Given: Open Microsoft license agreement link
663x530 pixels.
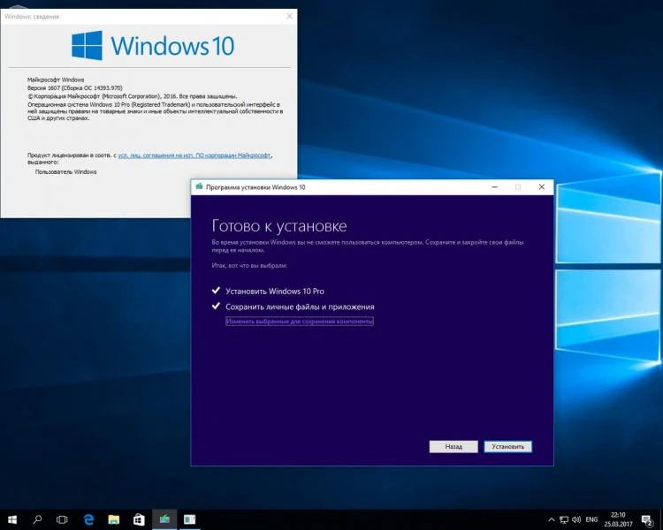Looking at the screenshot, I should pyautogui.click(x=194, y=155).
